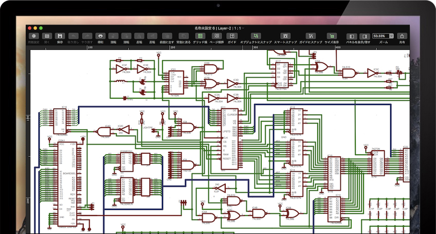This screenshot has width=436, height=234.
Task: Toggle the size display (サイズ表示) button
Action: pyautogui.click(x=333, y=36)
